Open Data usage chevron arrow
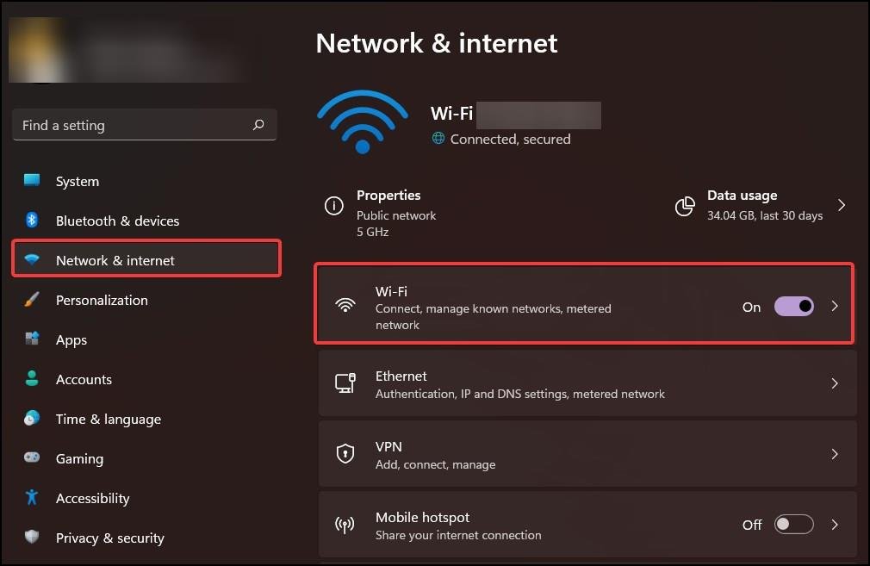Viewport: 870px width, 566px height. (x=842, y=205)
